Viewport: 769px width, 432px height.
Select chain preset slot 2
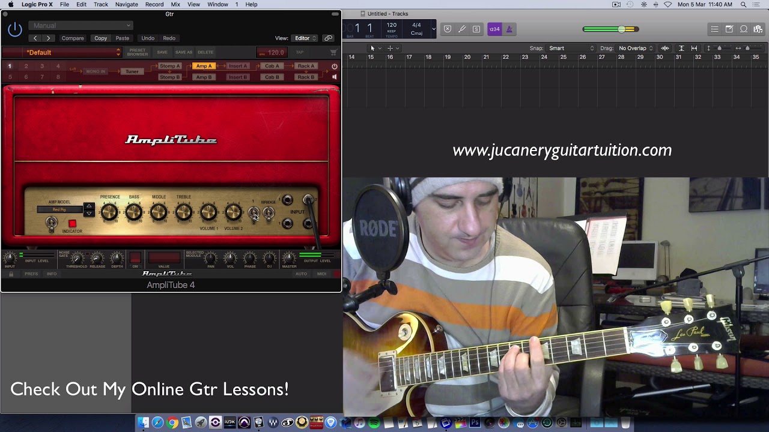pos(26,66)
